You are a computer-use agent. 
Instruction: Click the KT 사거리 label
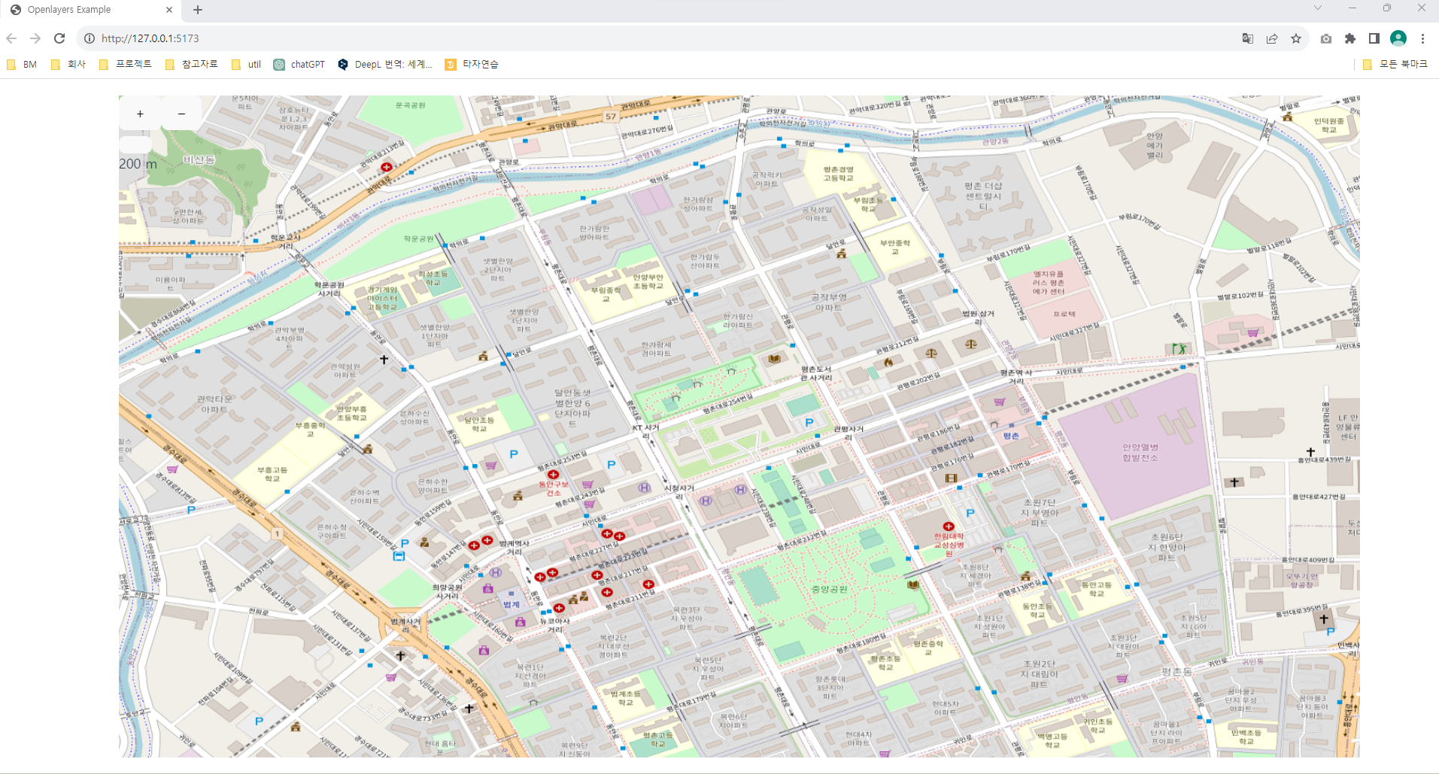click(x=645, y=431)
